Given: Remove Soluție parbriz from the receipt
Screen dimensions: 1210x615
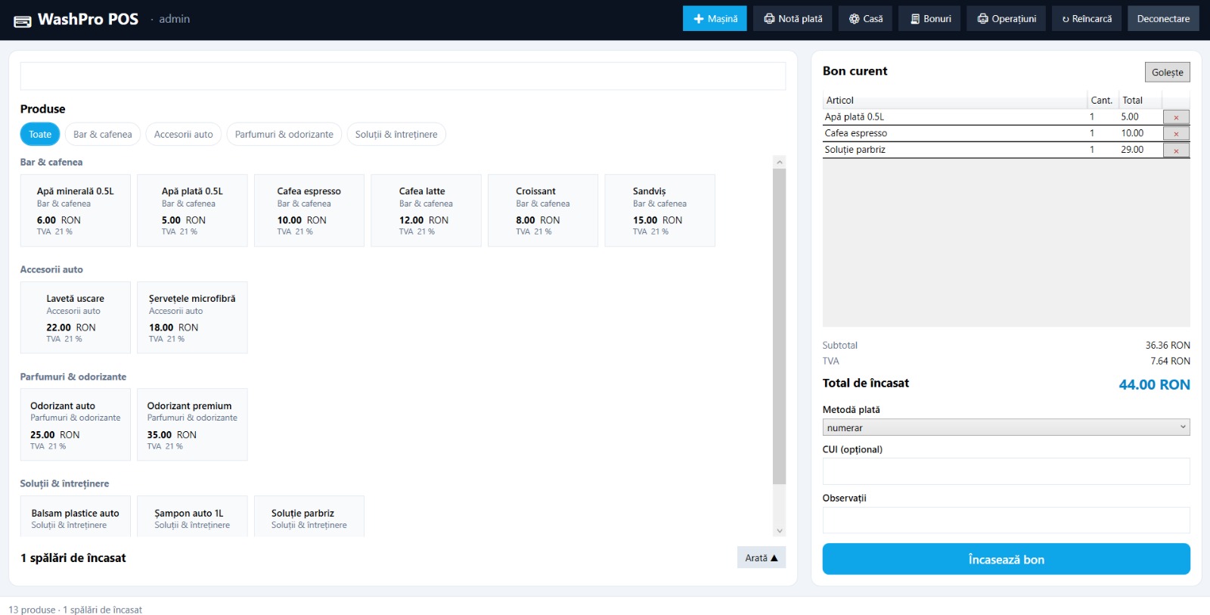Looking at the screenshot, I should [x=1176, y=151].
